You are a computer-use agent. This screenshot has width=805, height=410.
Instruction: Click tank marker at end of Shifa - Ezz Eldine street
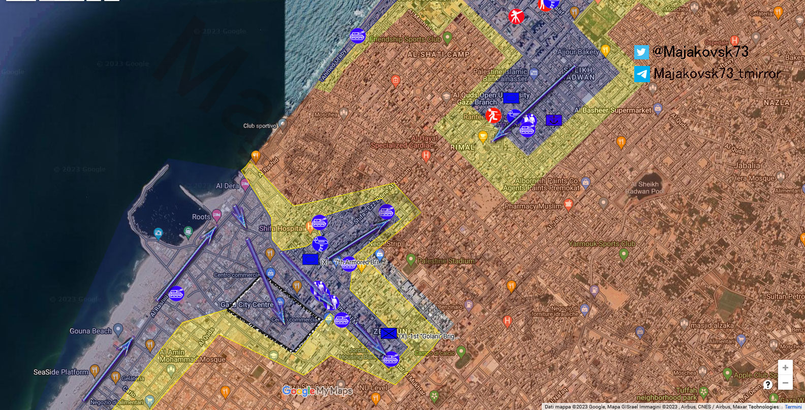387,212
